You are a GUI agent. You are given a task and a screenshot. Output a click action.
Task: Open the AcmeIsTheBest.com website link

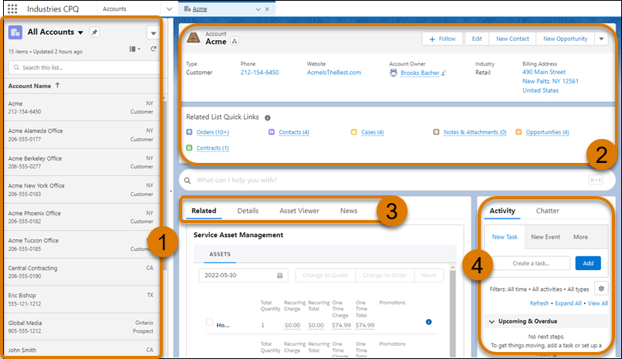coord(334,73)
